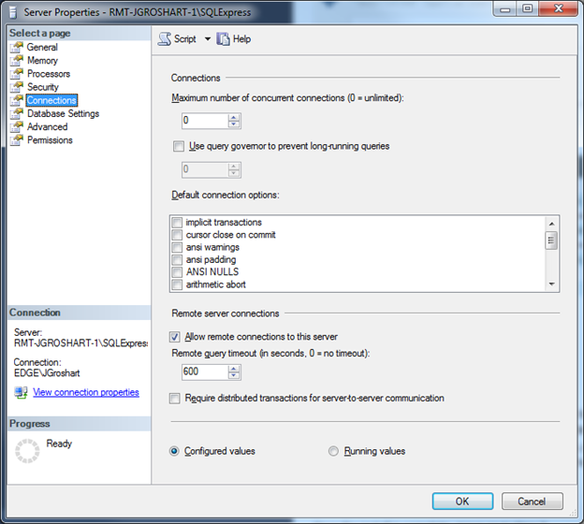Check ANSI NULLS option

[177, 272]
